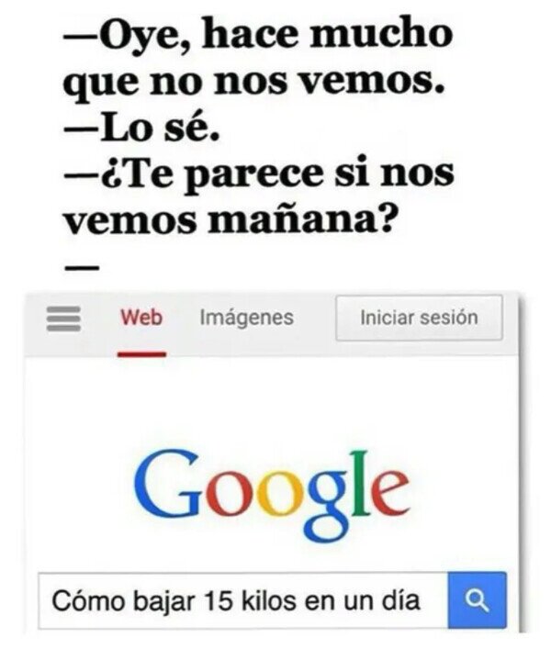Select the Web tab

click(141, 318)
